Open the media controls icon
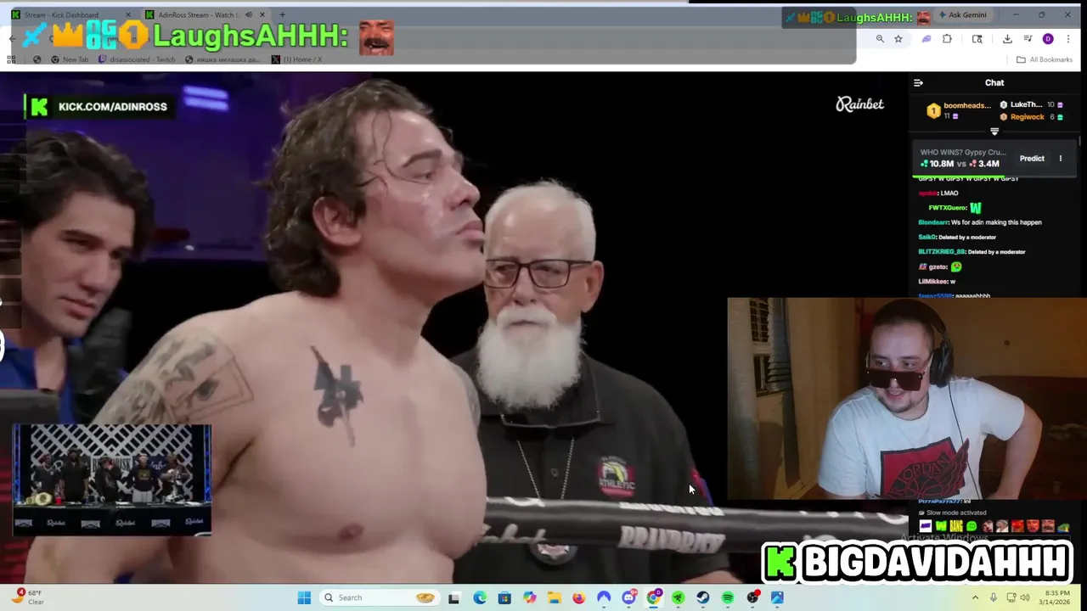The height and width of the screenshot is (611, 1087). [x=1028, y=39]
